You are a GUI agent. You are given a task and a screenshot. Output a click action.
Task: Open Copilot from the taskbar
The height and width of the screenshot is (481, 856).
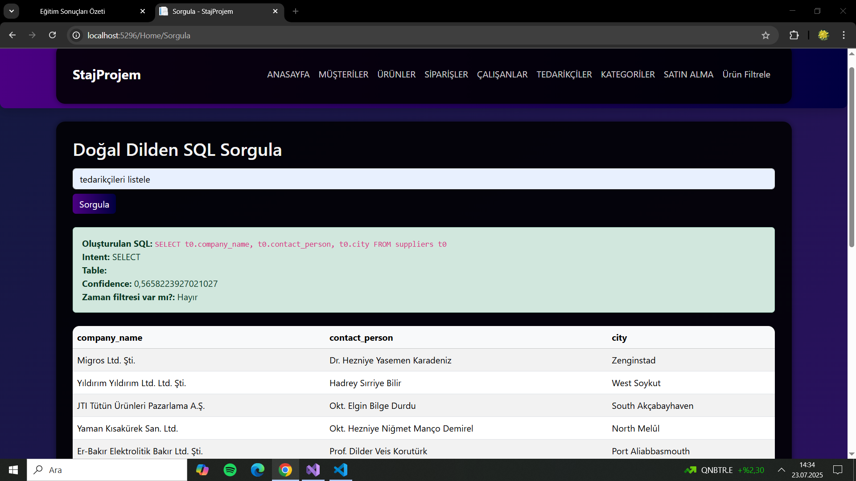(202, 470)
